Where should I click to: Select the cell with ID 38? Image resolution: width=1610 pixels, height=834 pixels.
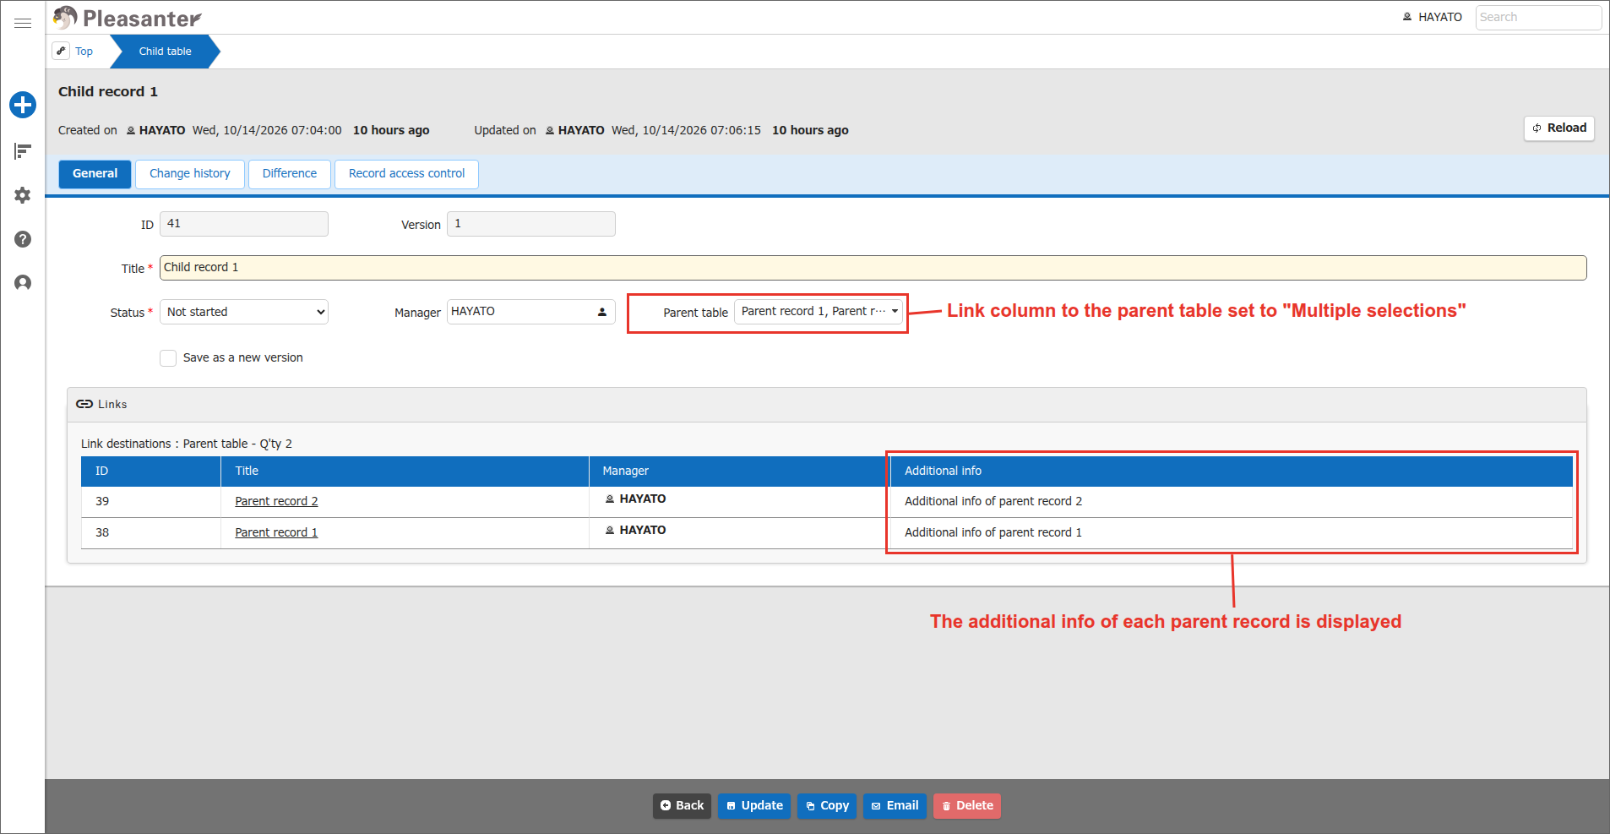click(x=151, y=533)
